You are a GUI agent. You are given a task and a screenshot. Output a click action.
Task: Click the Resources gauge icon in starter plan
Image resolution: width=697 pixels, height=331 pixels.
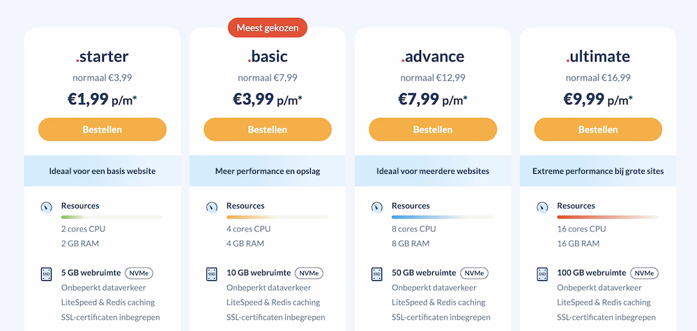click(x=47, y=207)
